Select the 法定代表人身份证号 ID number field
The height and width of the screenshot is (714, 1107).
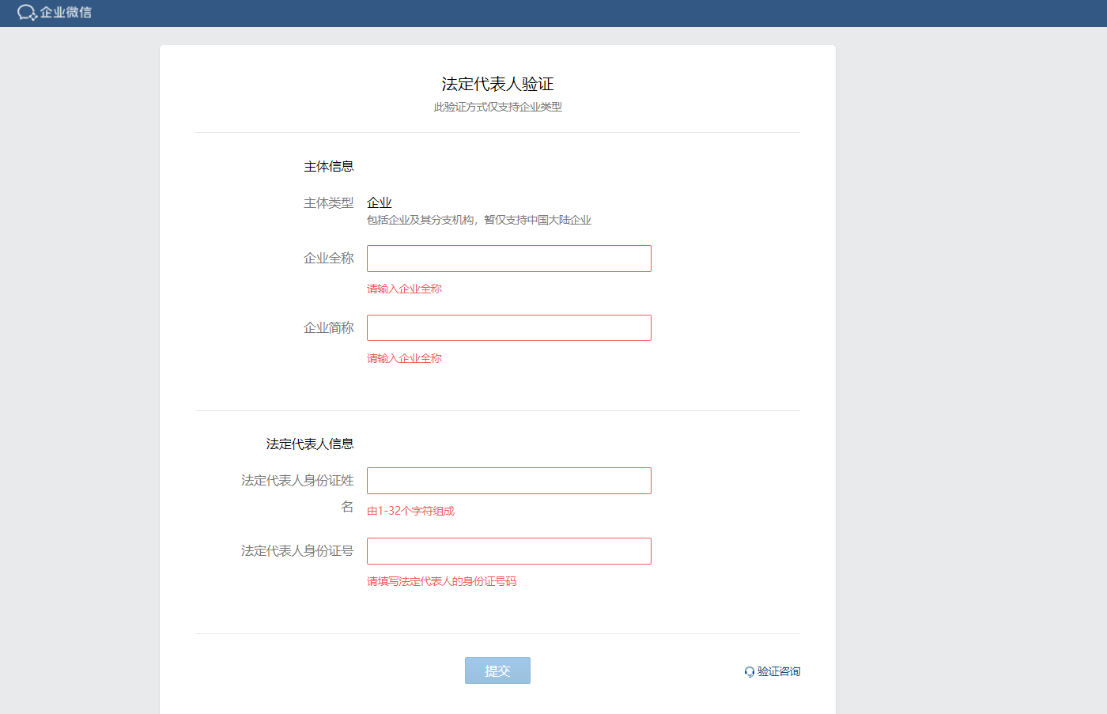click(x=508, y=550)
